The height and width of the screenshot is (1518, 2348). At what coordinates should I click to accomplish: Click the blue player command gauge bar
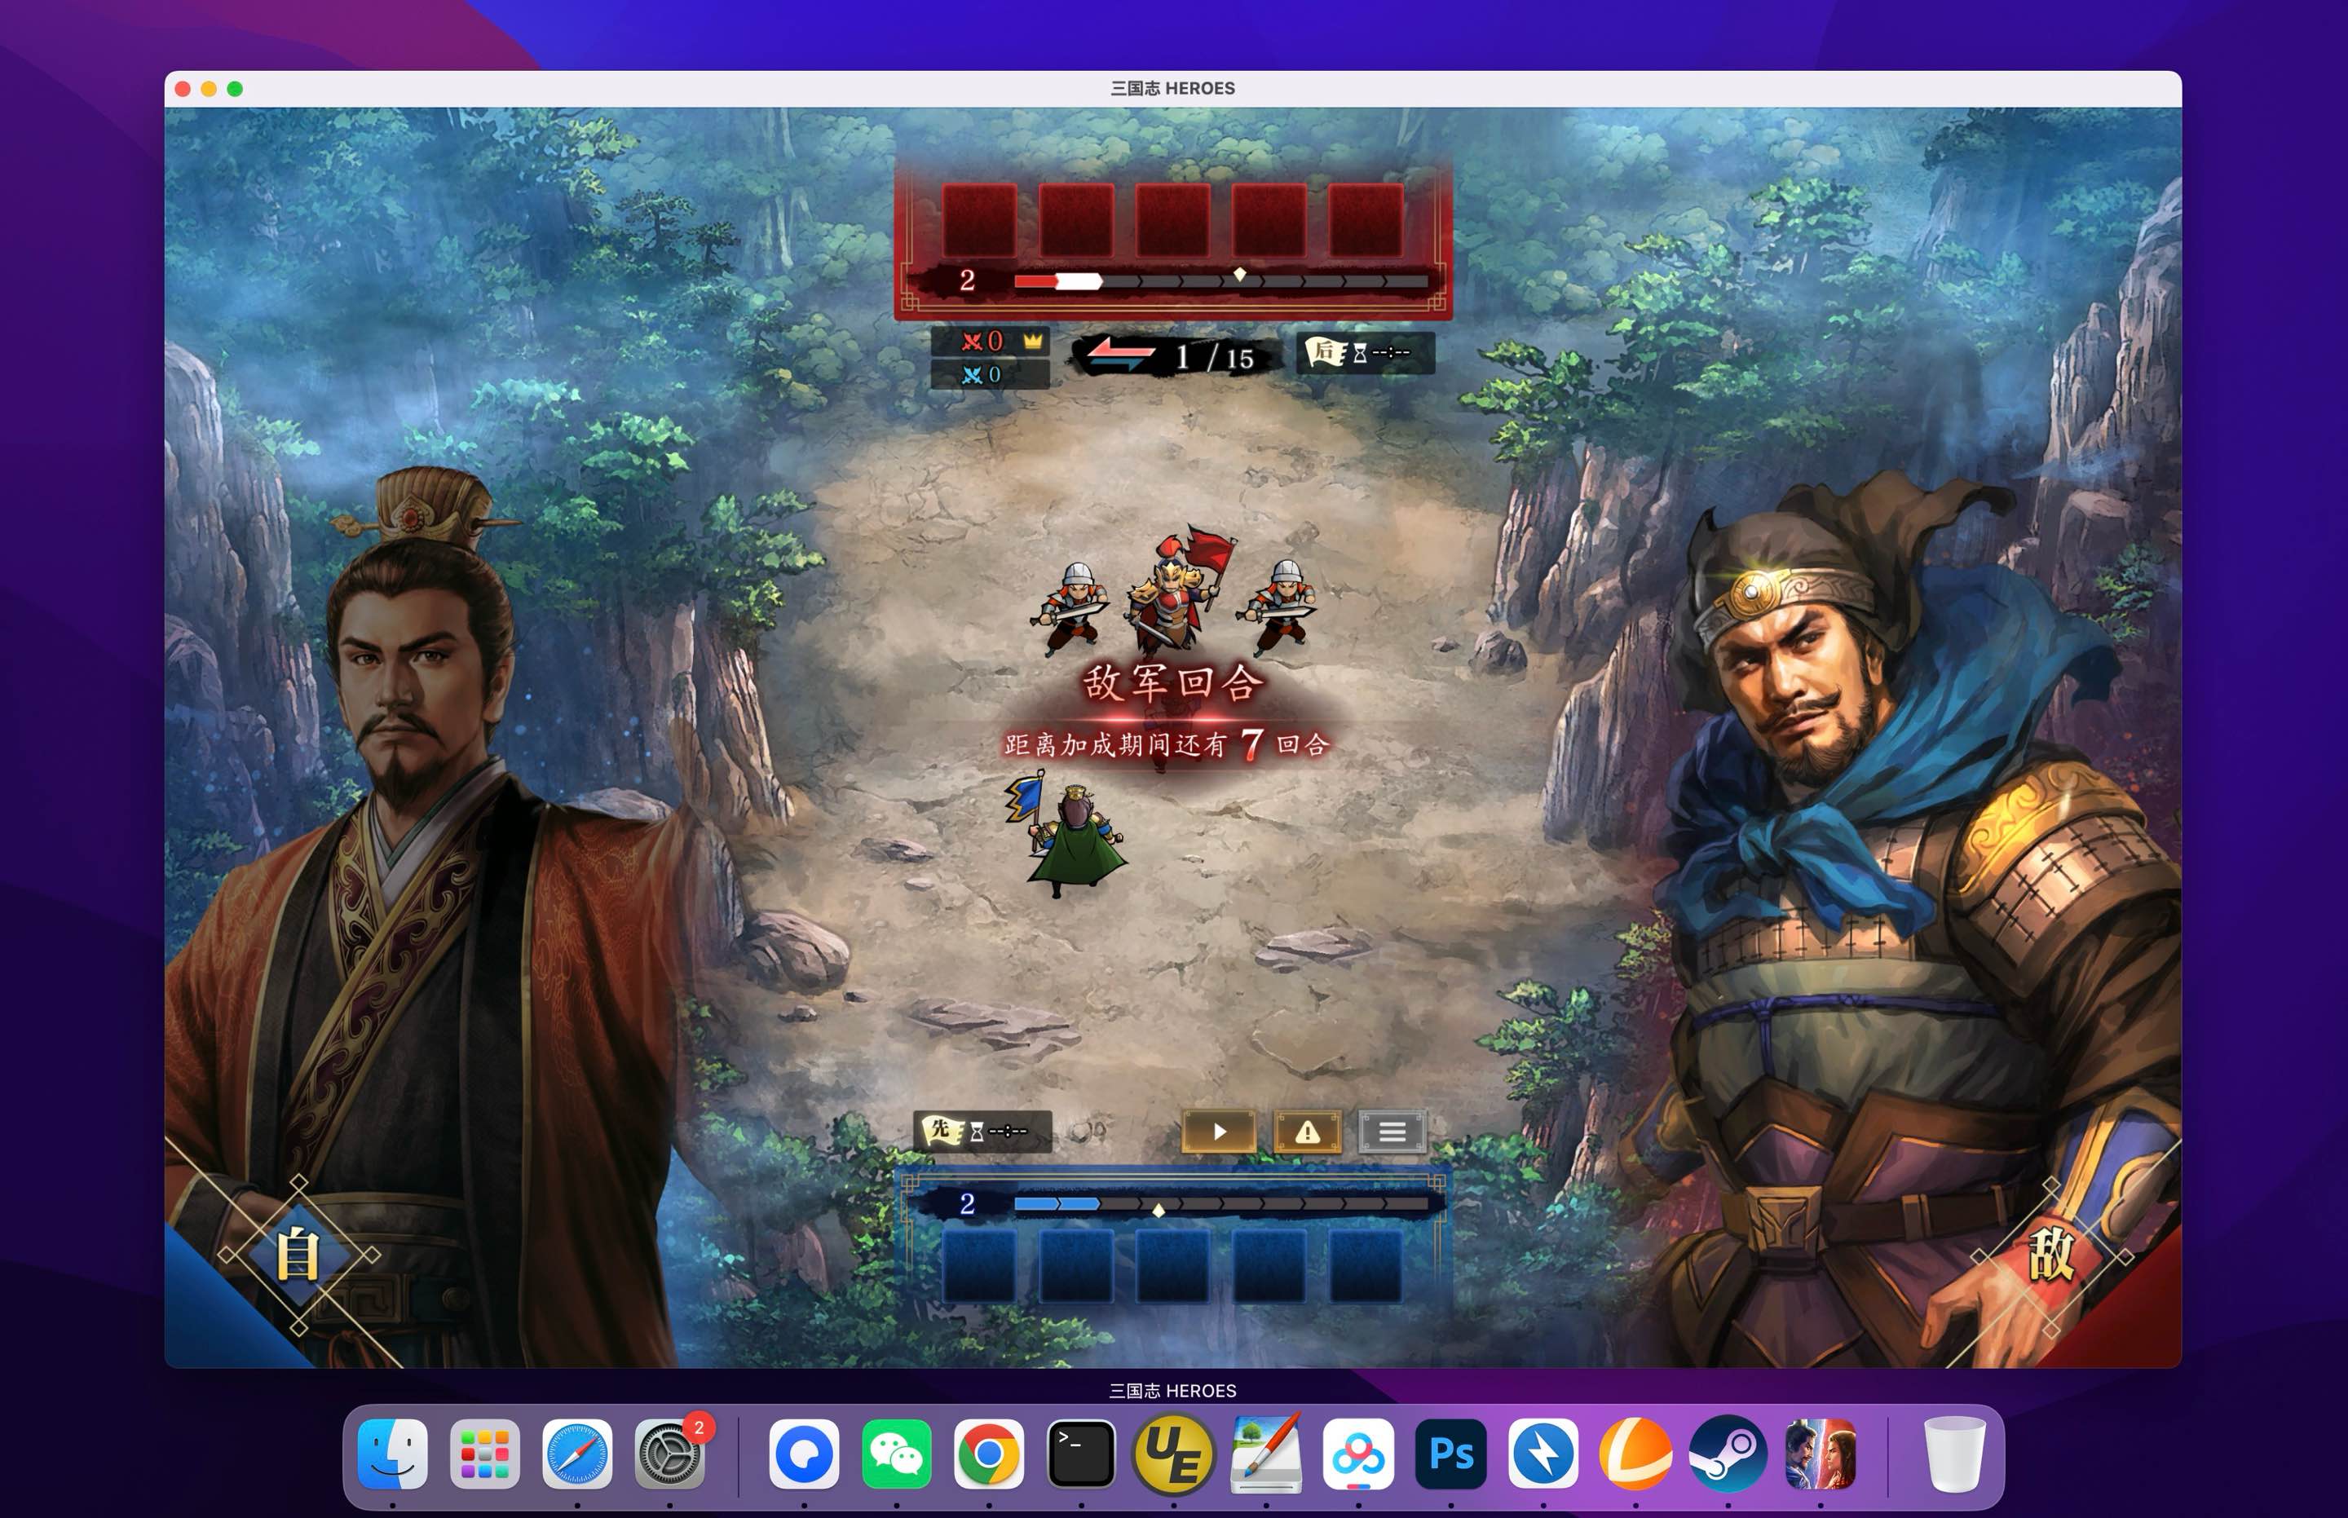1221,1203
